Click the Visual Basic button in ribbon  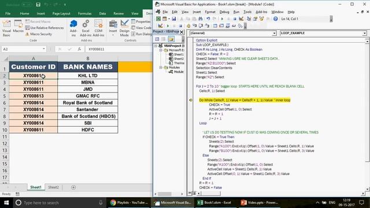tap(6, 28)
